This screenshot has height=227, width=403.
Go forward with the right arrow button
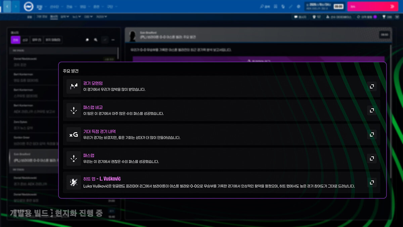coord(15,6)
